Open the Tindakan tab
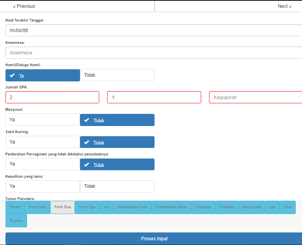 click(x=227, y=207)
